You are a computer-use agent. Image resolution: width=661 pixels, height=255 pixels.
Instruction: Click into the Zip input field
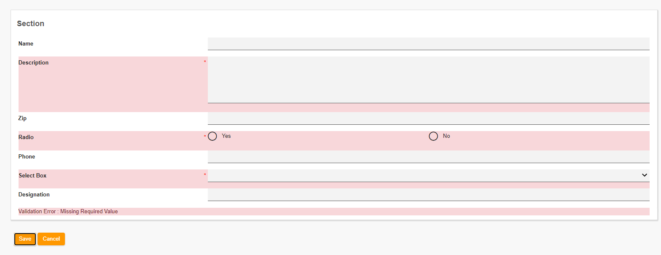tap(428, 118)
